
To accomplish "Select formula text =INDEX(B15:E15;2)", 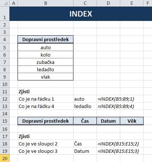I will [x=118, y=144].
